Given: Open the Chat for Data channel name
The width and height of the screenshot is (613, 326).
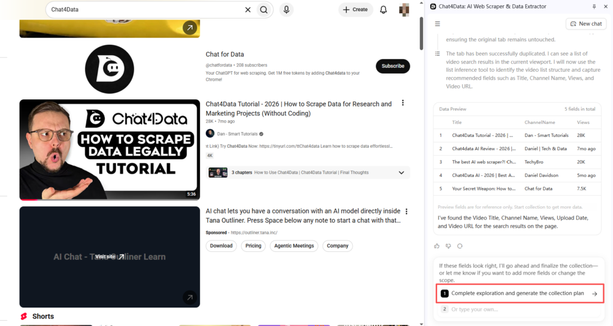Looking at the screenshot, I should pyautogui.click(x=225, y=54).
